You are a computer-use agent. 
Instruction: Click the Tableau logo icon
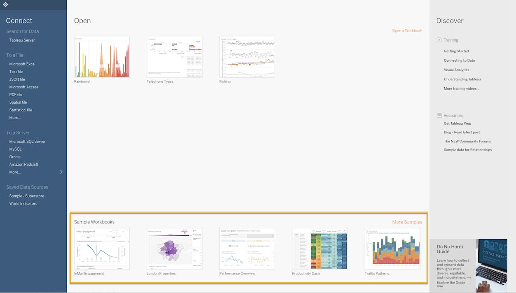coord(5,5)
